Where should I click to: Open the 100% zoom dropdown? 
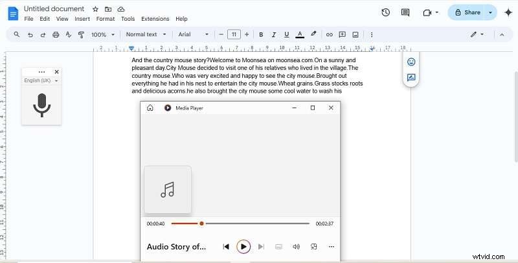[x=103, y=34]
